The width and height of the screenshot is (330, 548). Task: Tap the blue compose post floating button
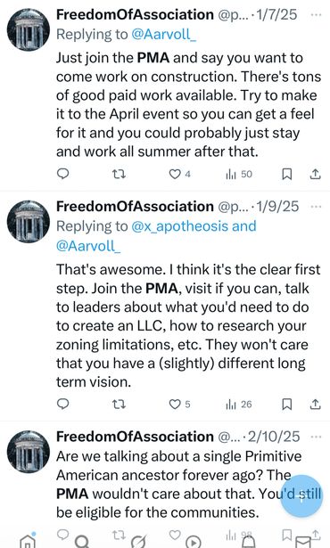pyautogui.click(x=301, y=496)
